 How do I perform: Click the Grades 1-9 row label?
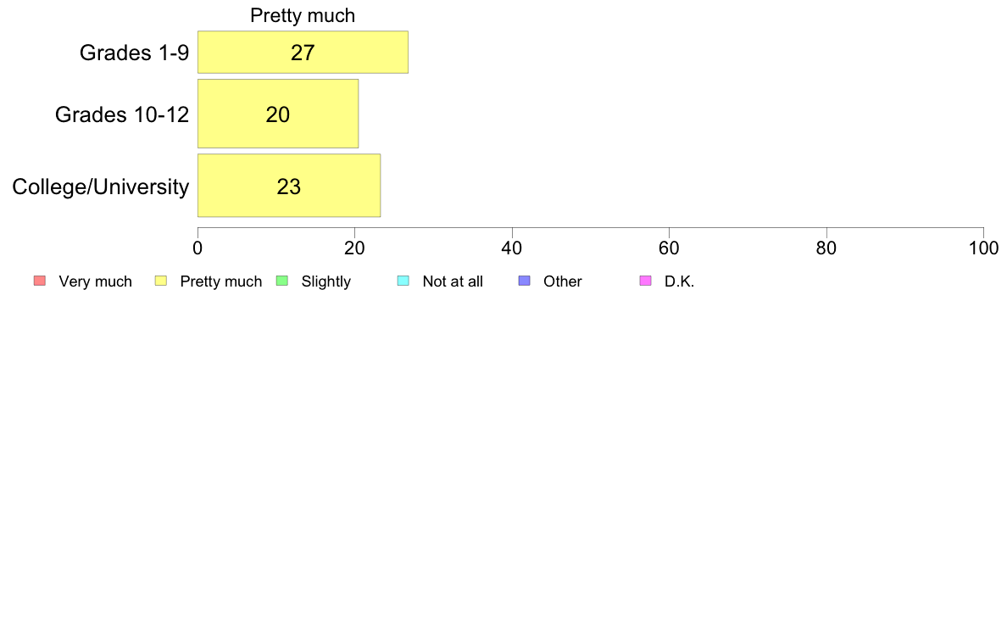[134, 53]
